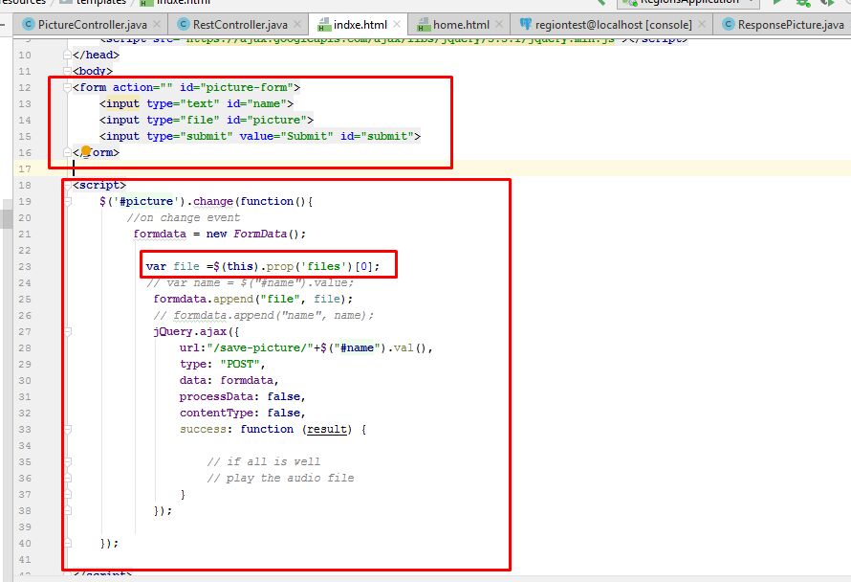
Task: Click the <script> tag on line 18
Action: (99, 186)
